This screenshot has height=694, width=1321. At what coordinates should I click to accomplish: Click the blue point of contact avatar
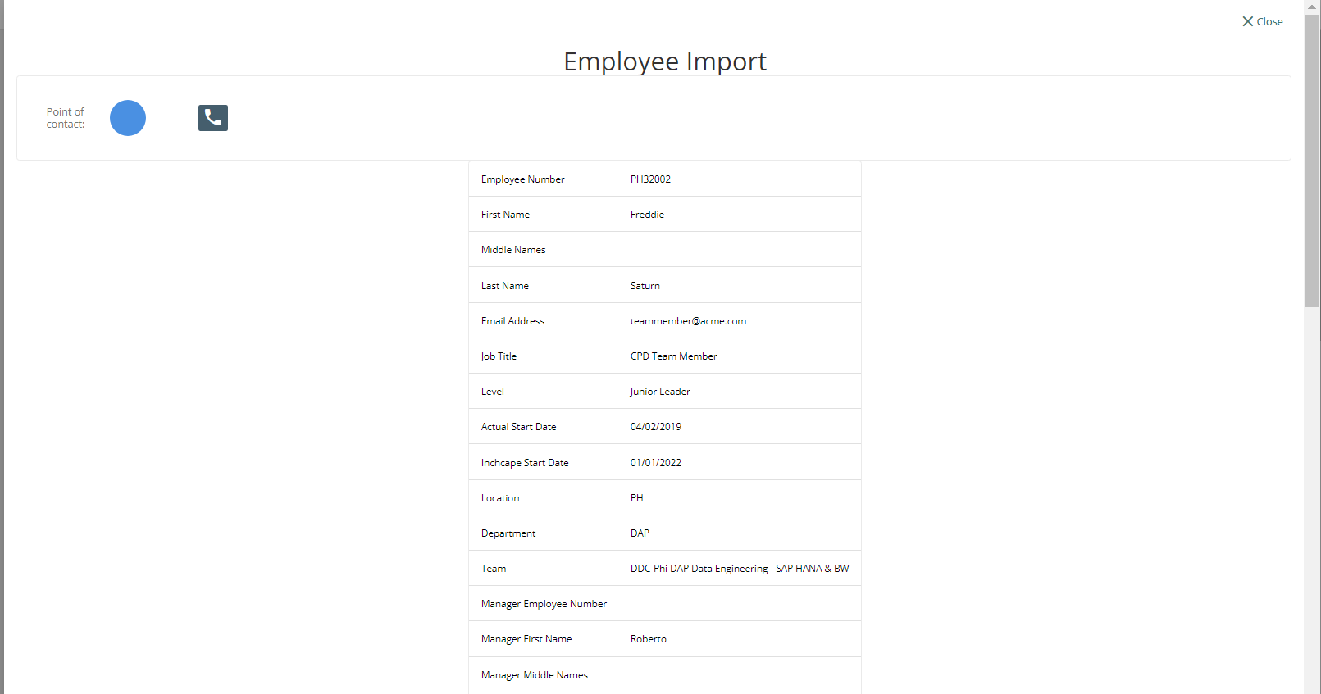point(128,118)
